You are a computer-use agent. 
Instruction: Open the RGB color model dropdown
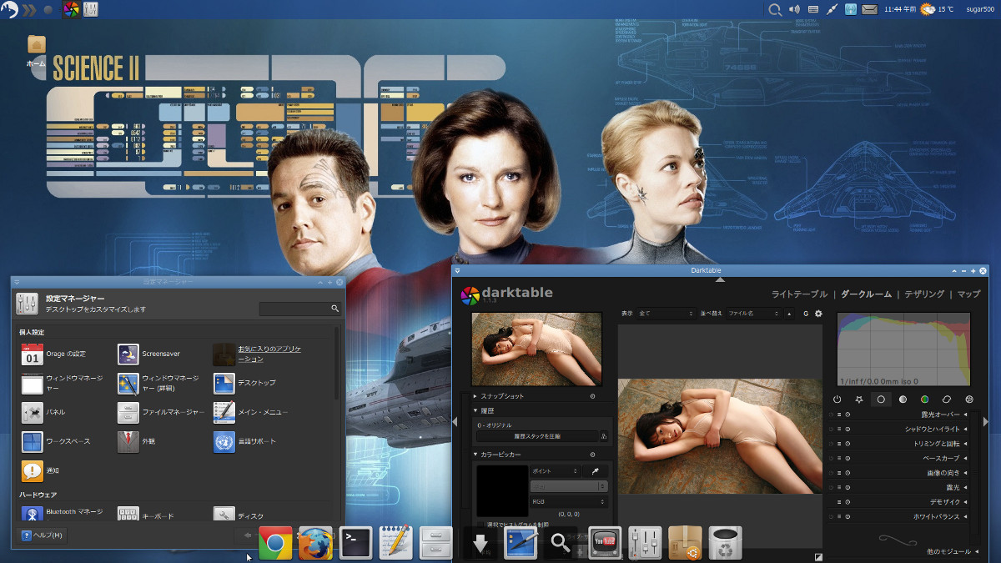coord(569,501)
